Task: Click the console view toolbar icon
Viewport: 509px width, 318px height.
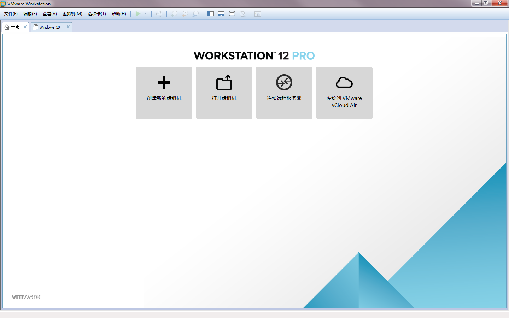Action: (x=258, y=14)
